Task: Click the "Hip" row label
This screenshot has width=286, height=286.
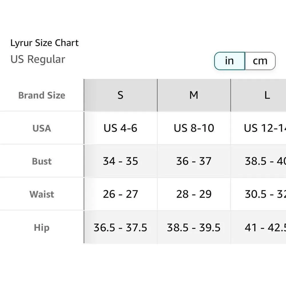Action: [x=42, y=228]
